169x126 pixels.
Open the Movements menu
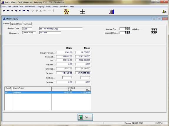tap(30, 6)
